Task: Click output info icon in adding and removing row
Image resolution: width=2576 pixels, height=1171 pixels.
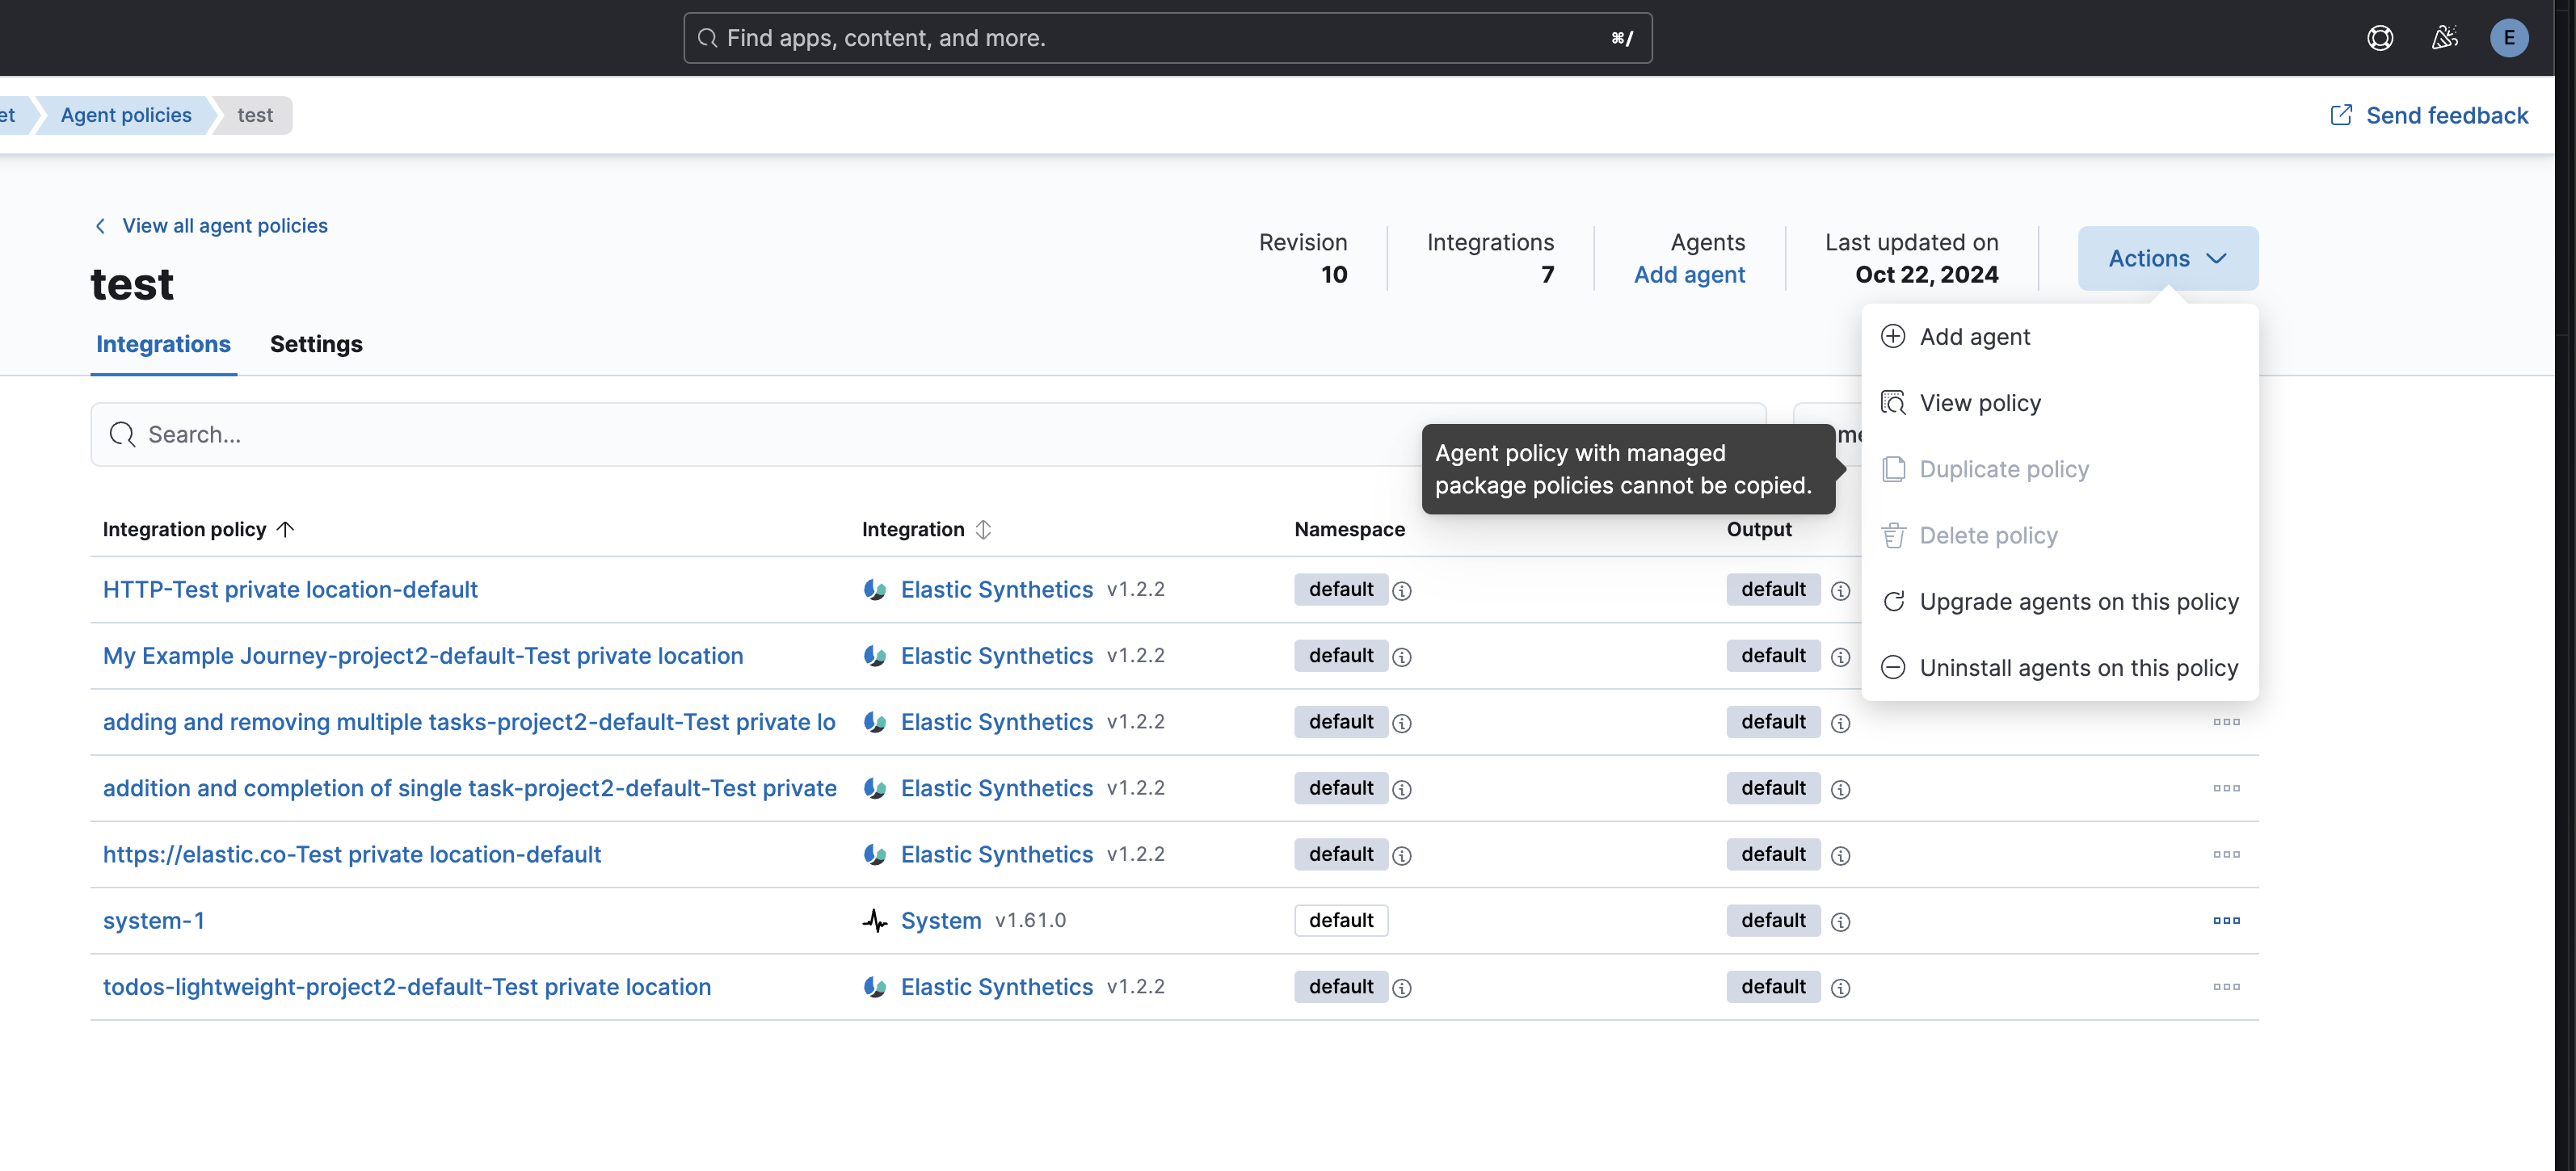Action: 1840,724
